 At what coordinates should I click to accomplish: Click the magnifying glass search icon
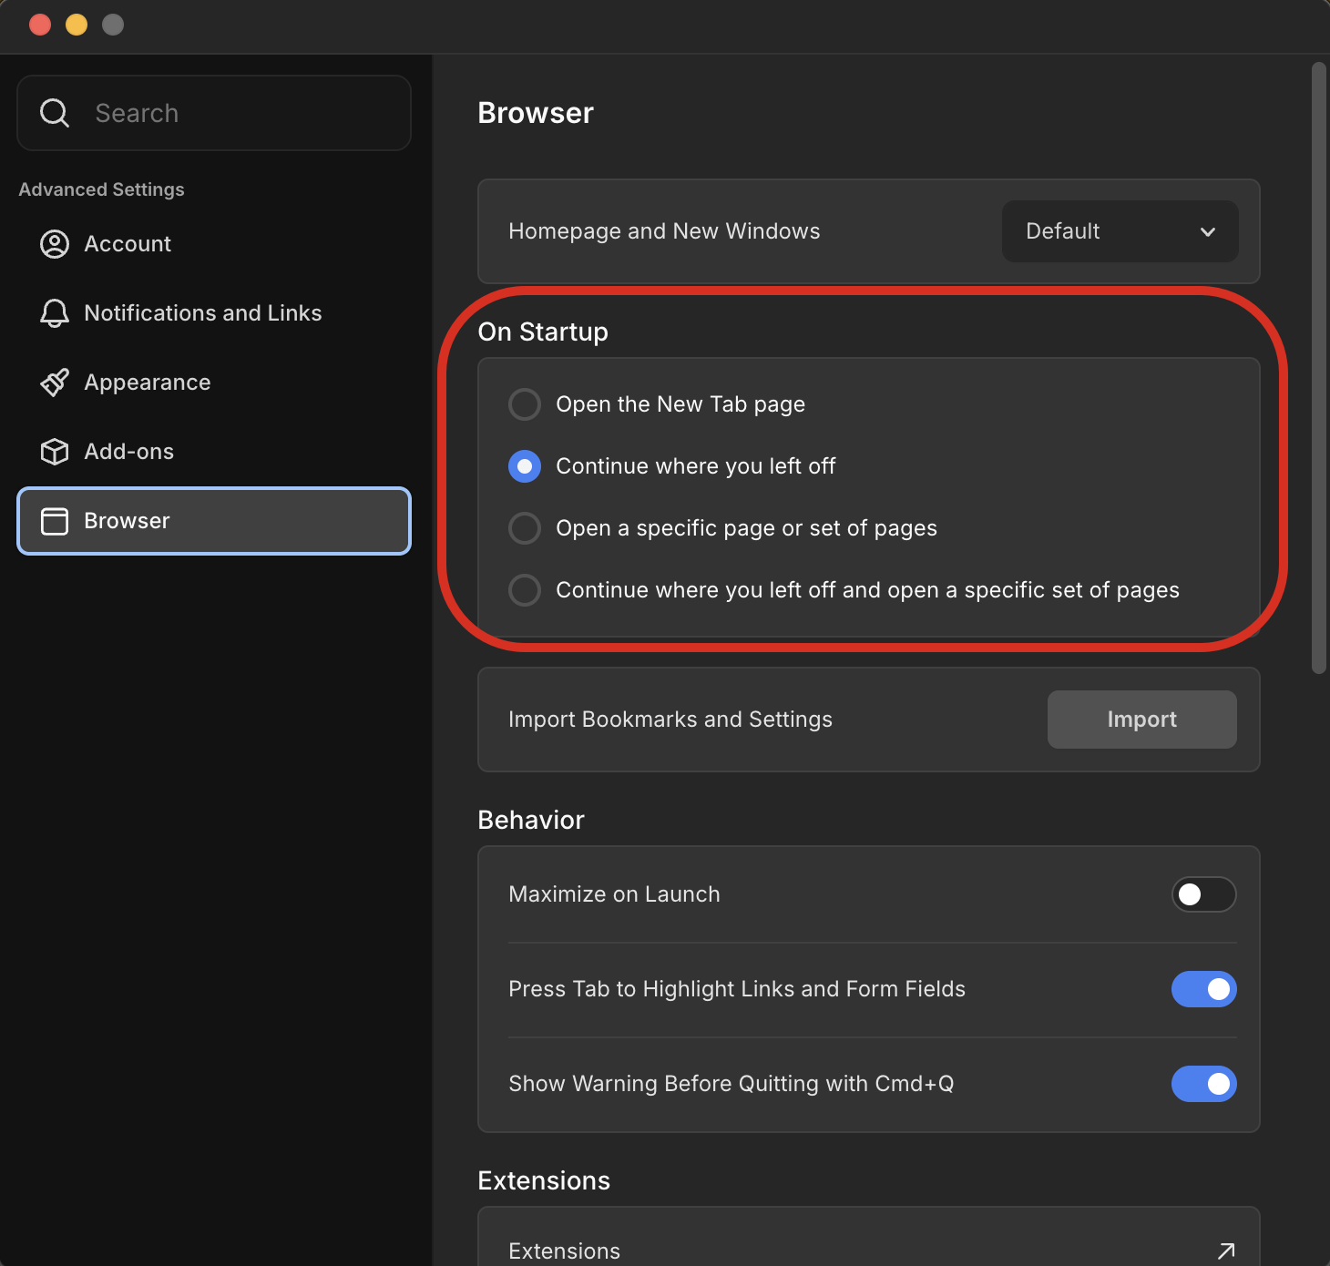click(55, 113)
